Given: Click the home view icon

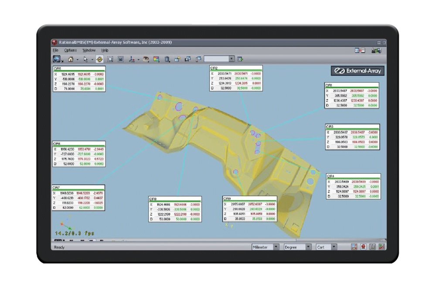Looking at the screenshot, I should coord(70,59).
